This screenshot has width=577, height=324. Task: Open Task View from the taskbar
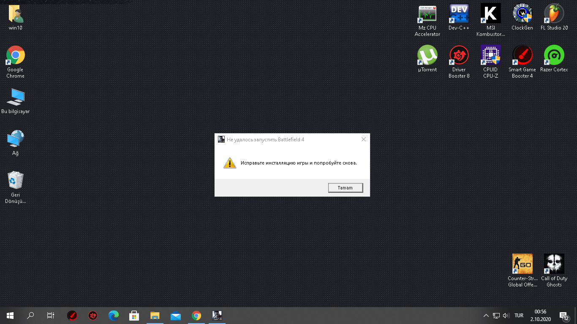click(51, 316)
